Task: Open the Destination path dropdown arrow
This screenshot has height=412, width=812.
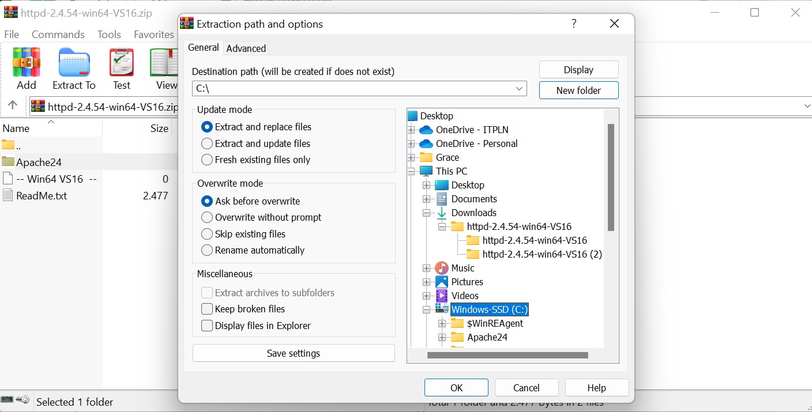Action: (519, 89)
